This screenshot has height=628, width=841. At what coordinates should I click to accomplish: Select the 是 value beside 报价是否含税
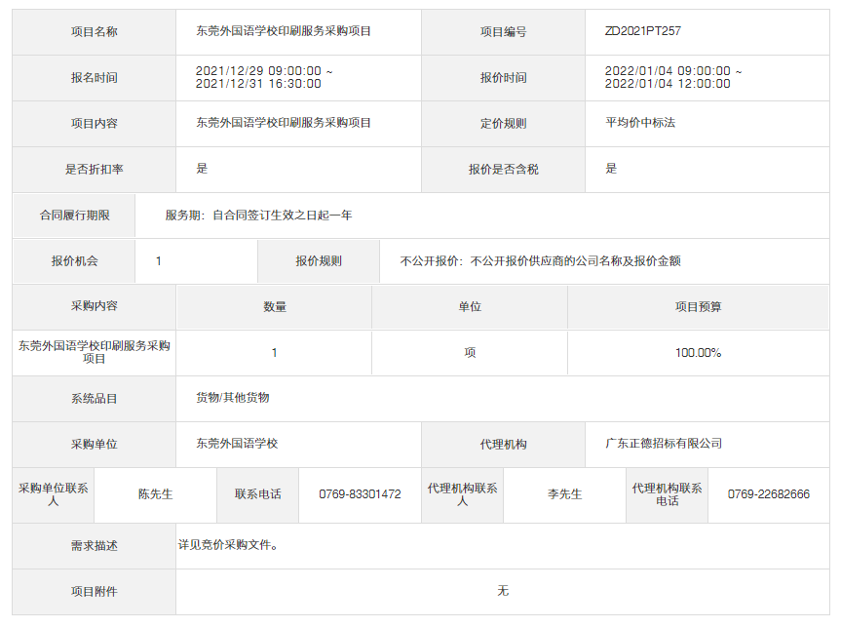pos(611,169)
